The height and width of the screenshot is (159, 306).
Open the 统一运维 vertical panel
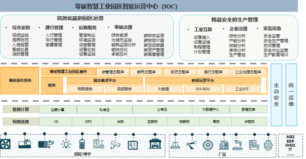(291, 95)
